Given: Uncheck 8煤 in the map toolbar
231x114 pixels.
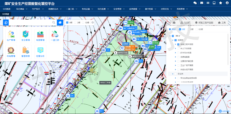Looking at the screenshot, I should pyautogui.click(x=67, y=23).
